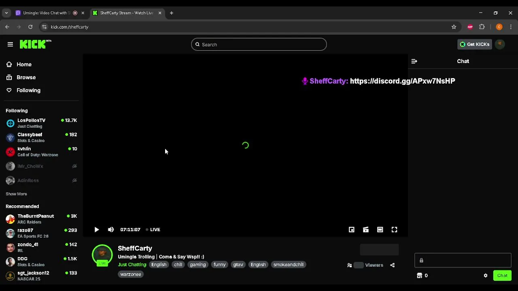Click the cast/clip player icon
The width and height of the screenshot is (518, 291).
366,230
